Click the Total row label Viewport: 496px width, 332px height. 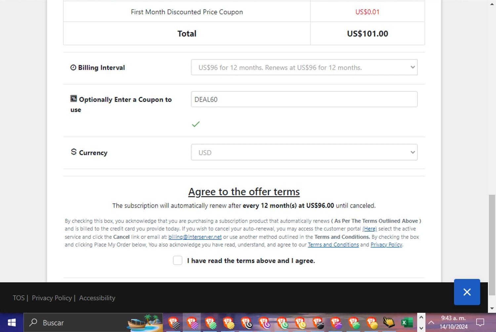pos(187,34)
